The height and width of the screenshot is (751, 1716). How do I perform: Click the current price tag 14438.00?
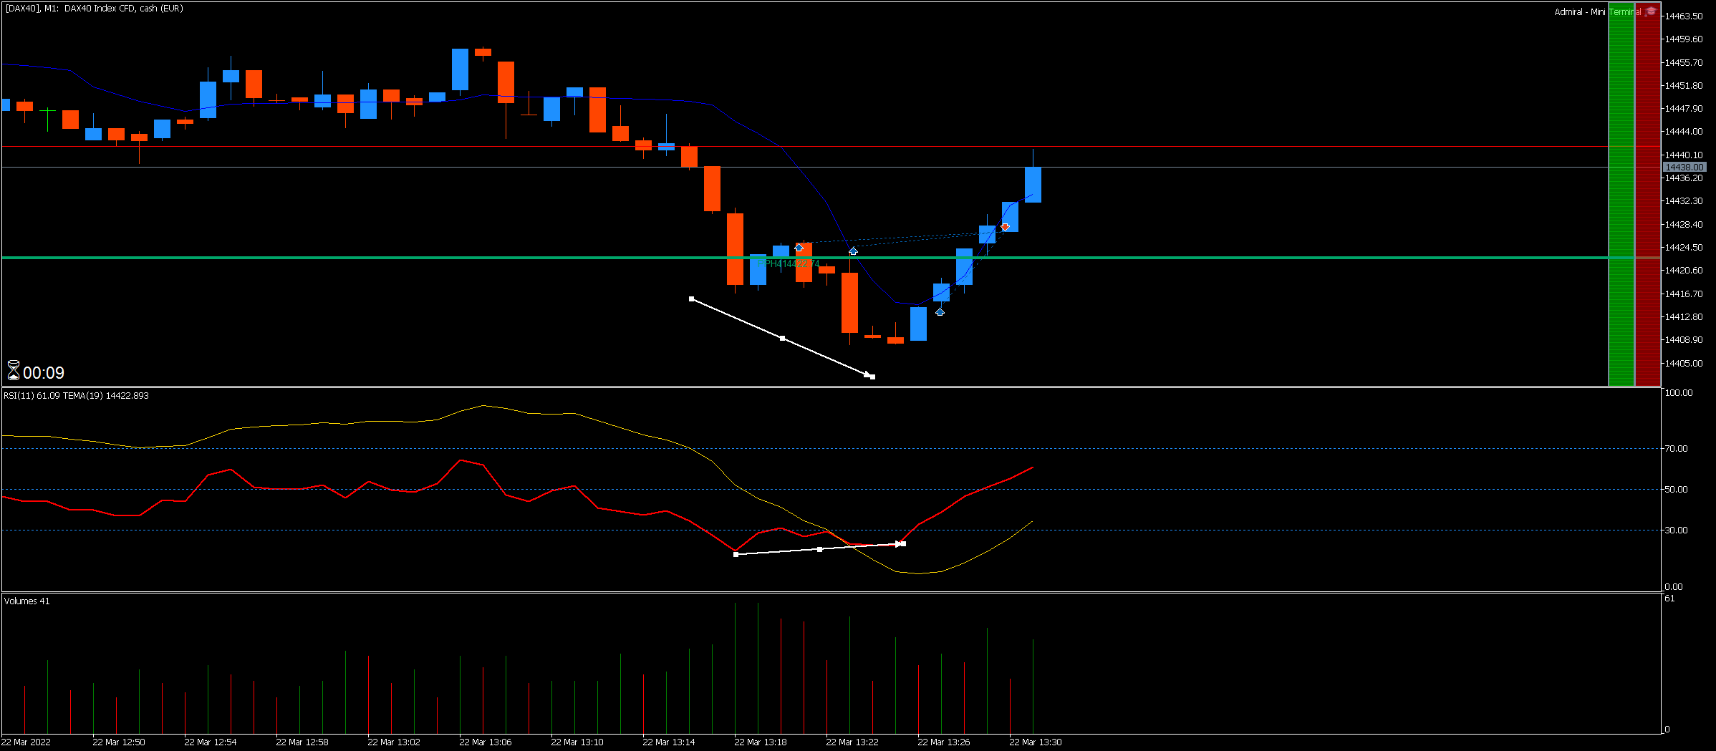pyautogui.click(x=1684, y=167)
